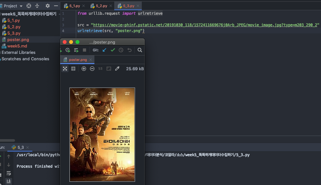The height and width of the screenshot is (185, 321).
Task: Open the Project view dropdown
Action: point(21,6)
